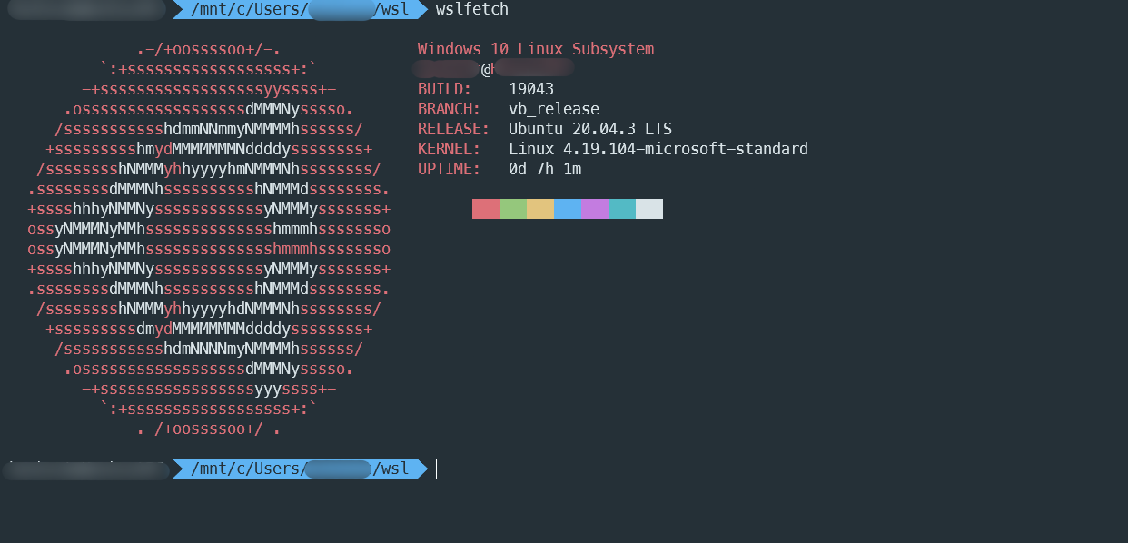The image size is (1128, 543).
Task: Click the KERNEL: label
Action: 450,149
